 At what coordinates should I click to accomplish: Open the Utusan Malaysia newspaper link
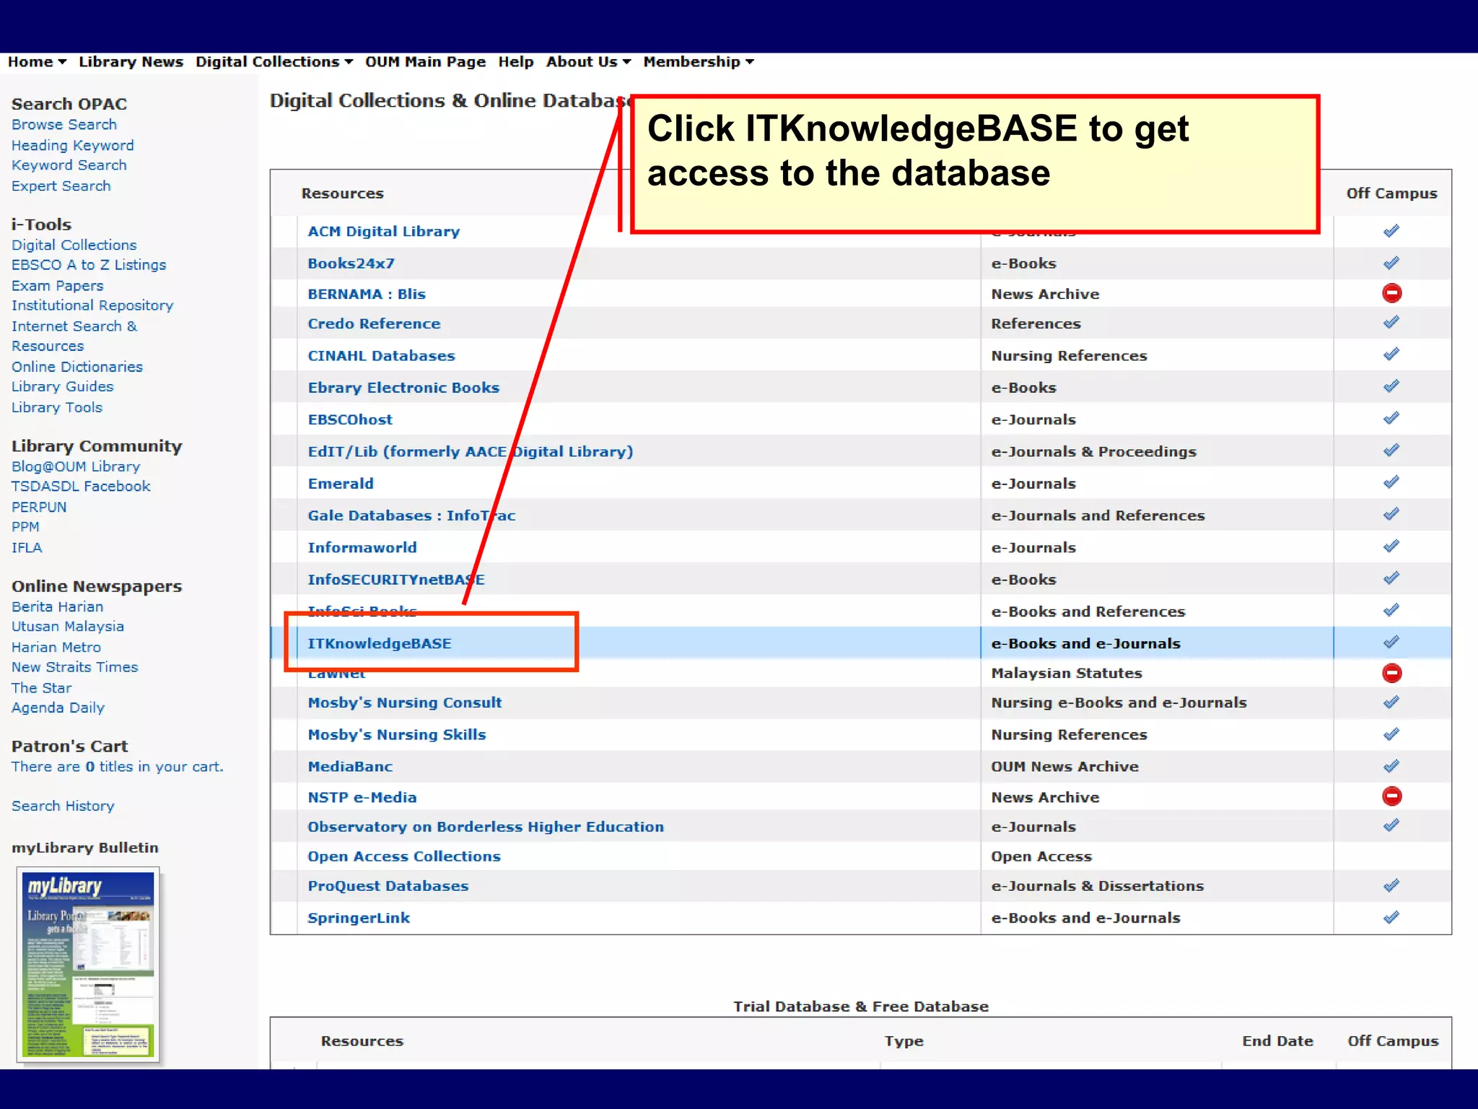[x=68, y=627]
